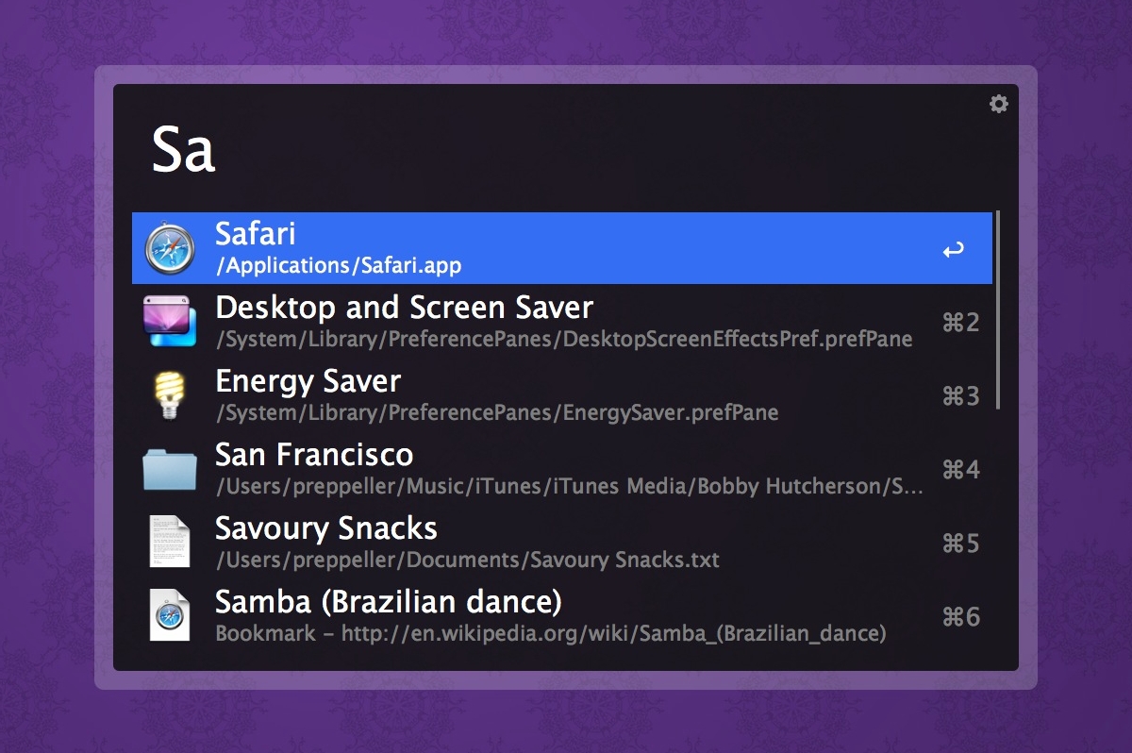Click the Savoury Snacks text document icon
The image size is (1132, 753).
[170, 543]
